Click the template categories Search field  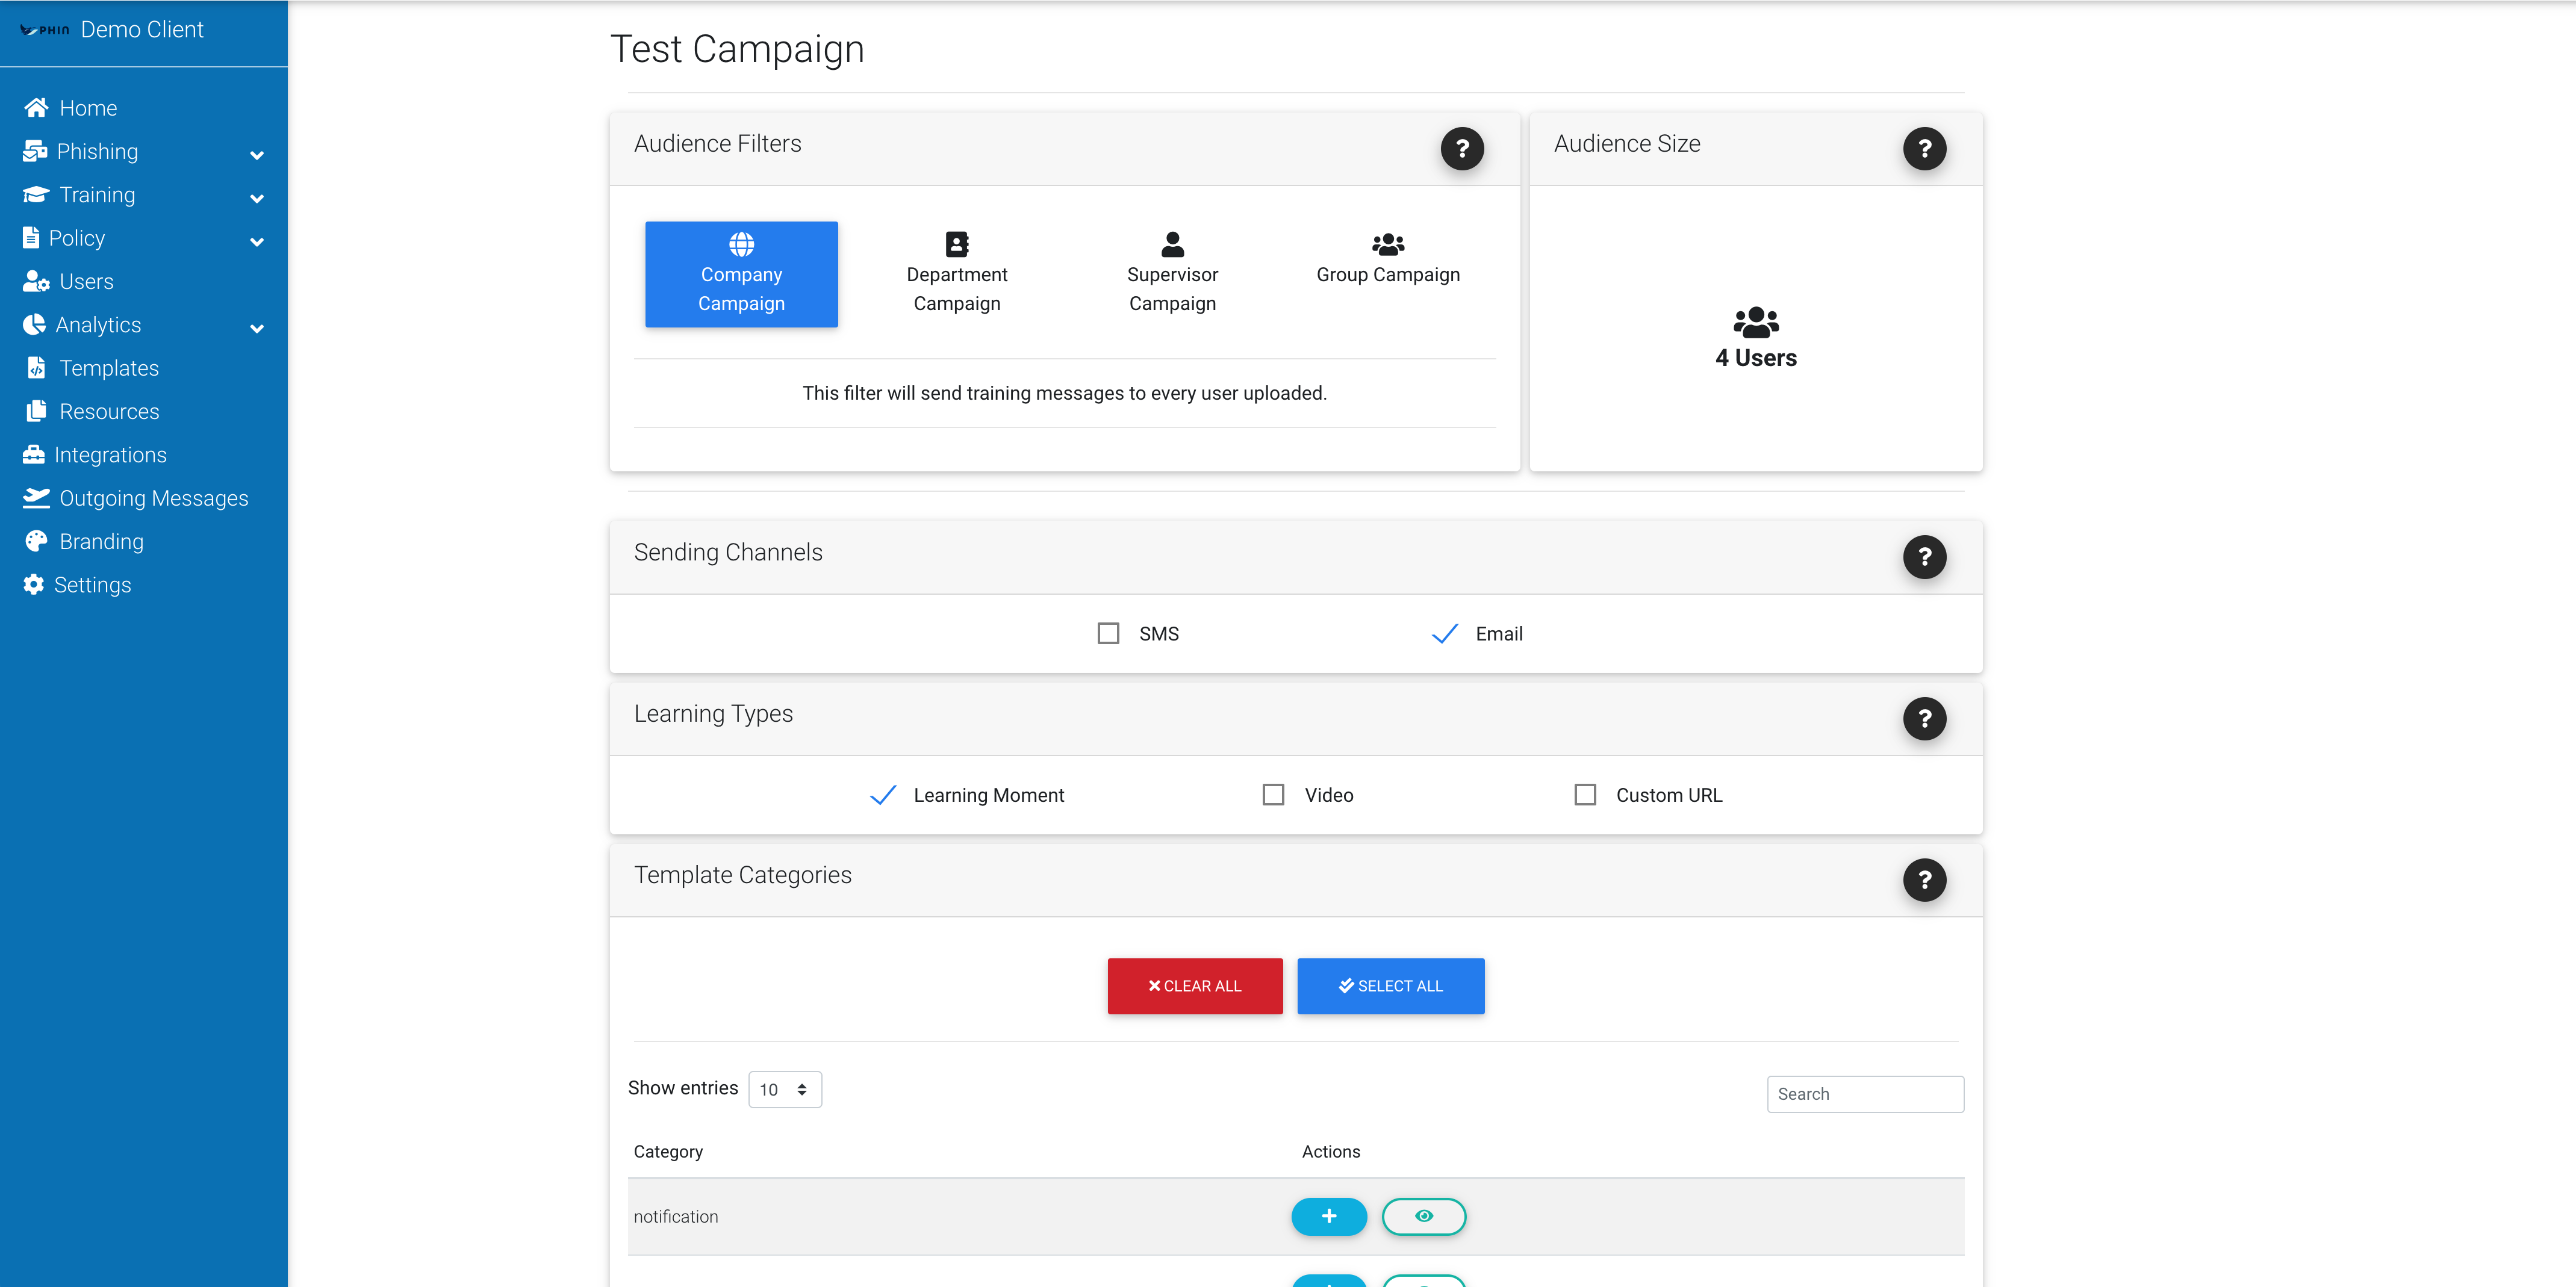click(1865, 1094)
